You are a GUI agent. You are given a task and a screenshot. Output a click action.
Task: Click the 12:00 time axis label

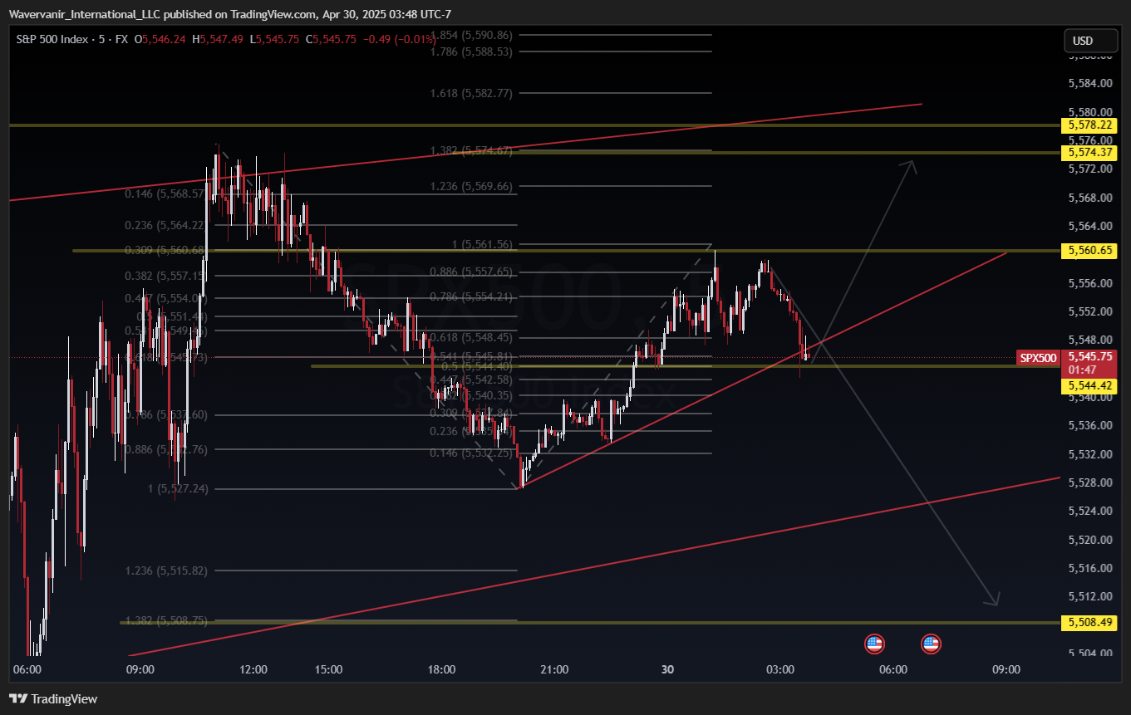(x=253, y=669)
